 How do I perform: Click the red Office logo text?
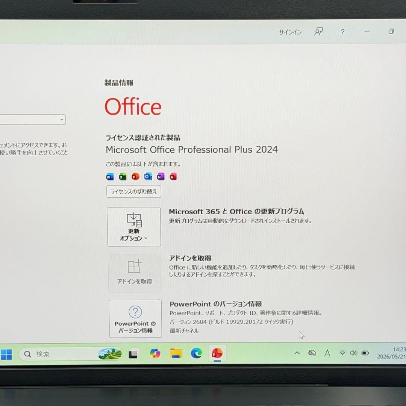[x=133, y=106]
